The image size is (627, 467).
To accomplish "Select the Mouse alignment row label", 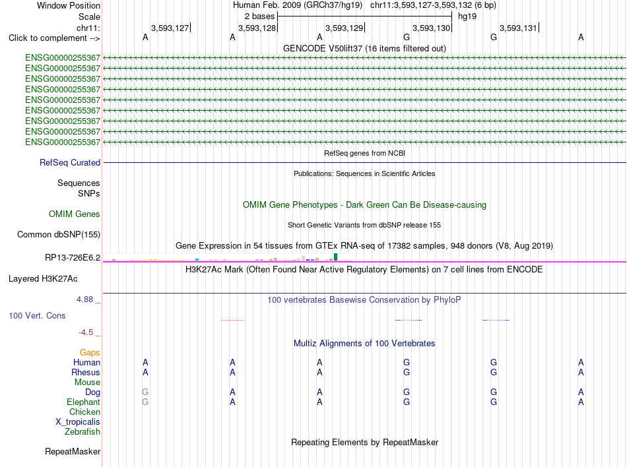I will pyautogui.click(x=87, y=383).
